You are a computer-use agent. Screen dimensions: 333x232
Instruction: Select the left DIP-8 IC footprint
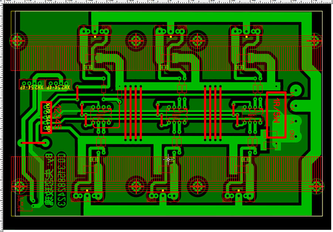coord(101,116)
